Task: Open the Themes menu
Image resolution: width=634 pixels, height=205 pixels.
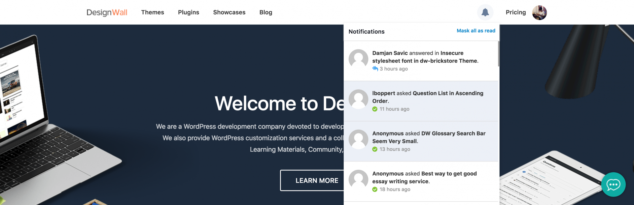Action: (153, 13)
